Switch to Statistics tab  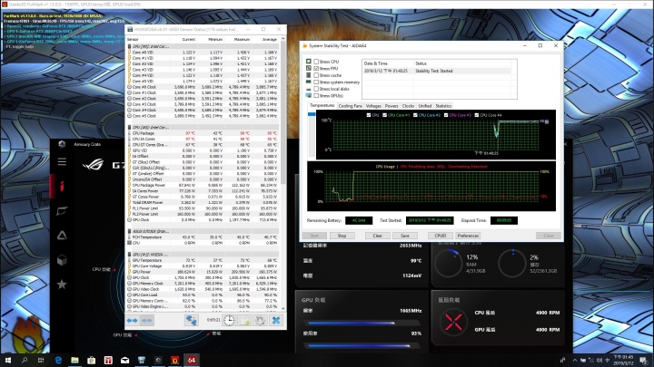click(x=443, y=106)
